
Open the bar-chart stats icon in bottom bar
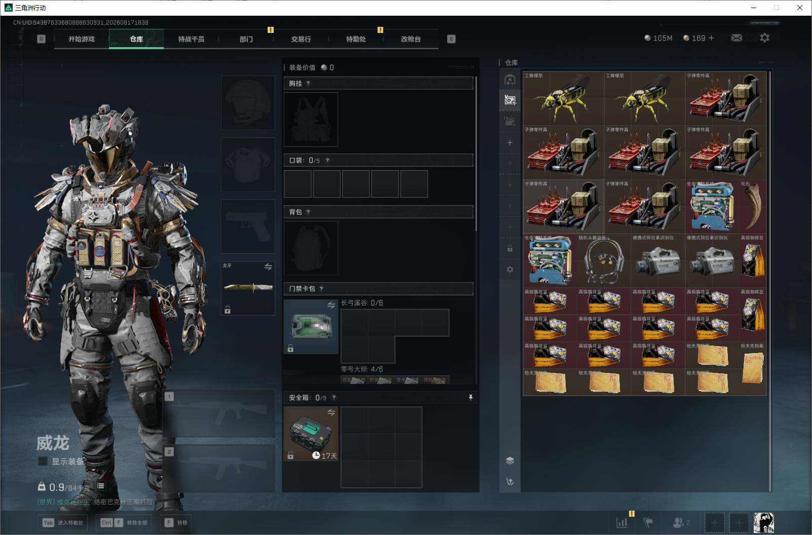click(622, 522)
